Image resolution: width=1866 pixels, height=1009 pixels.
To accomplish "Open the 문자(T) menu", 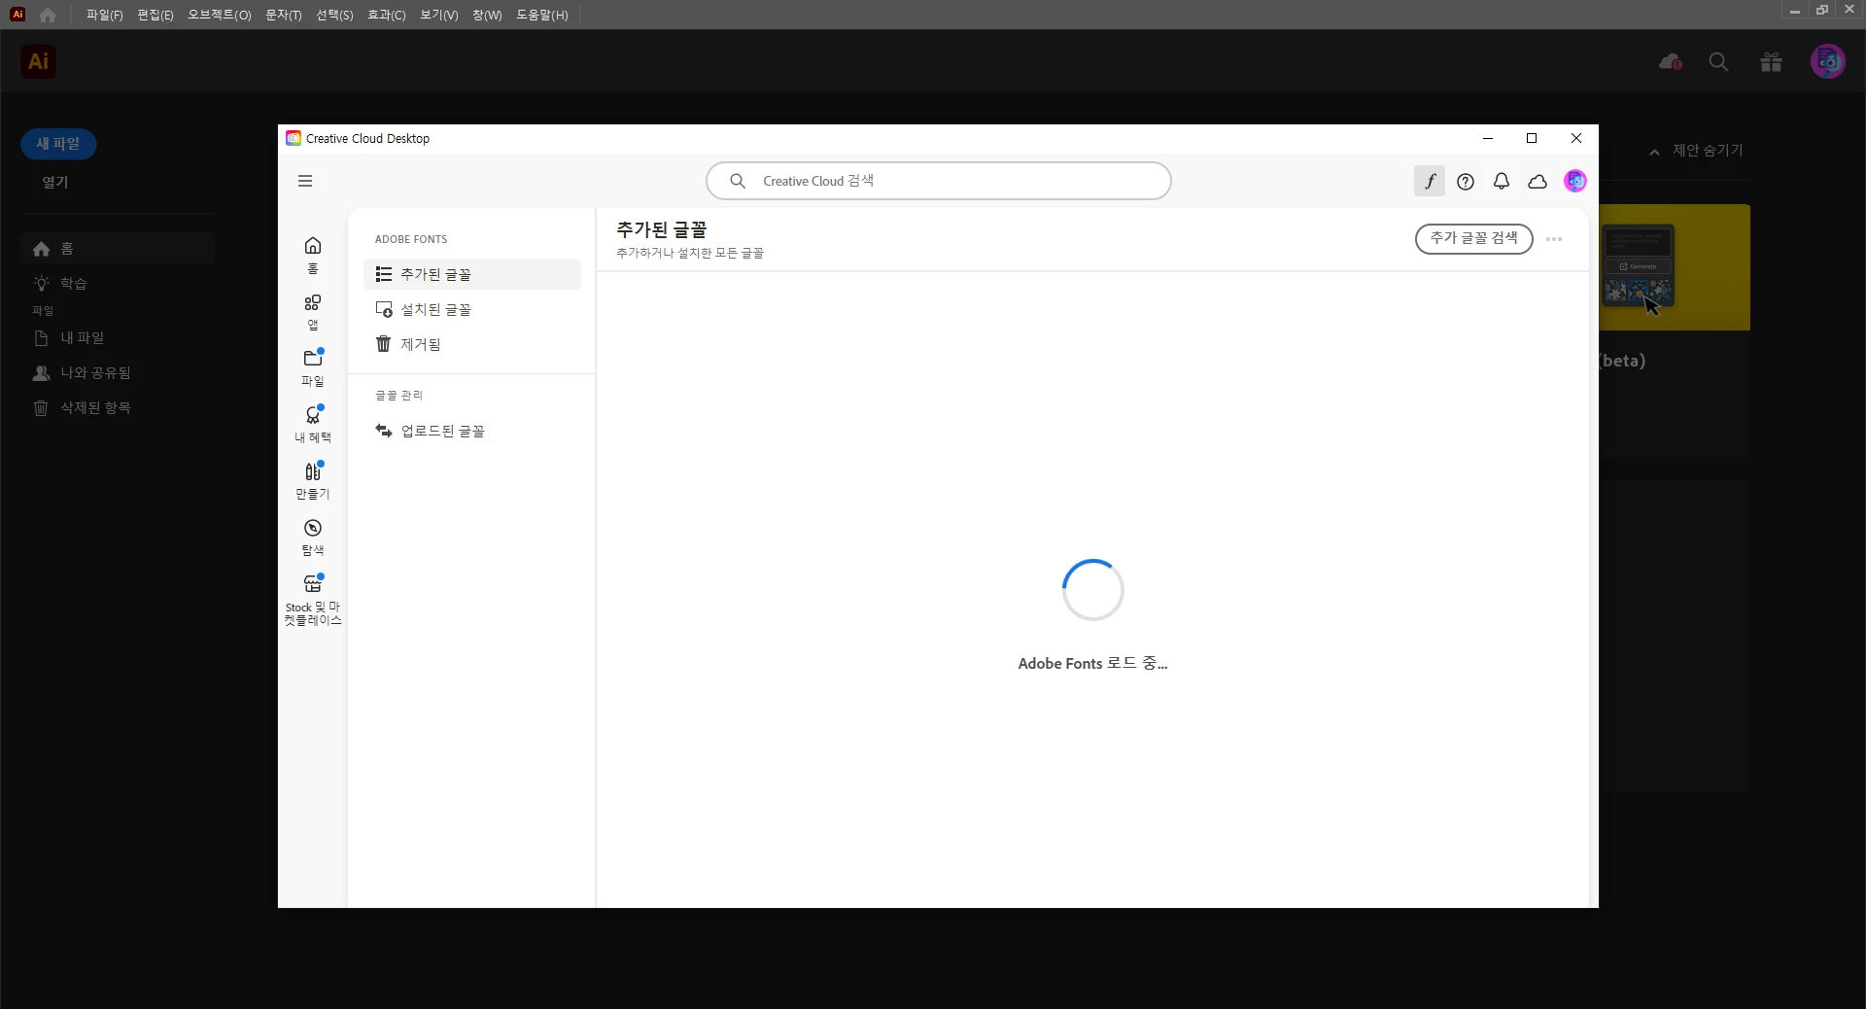I will 283,15.
